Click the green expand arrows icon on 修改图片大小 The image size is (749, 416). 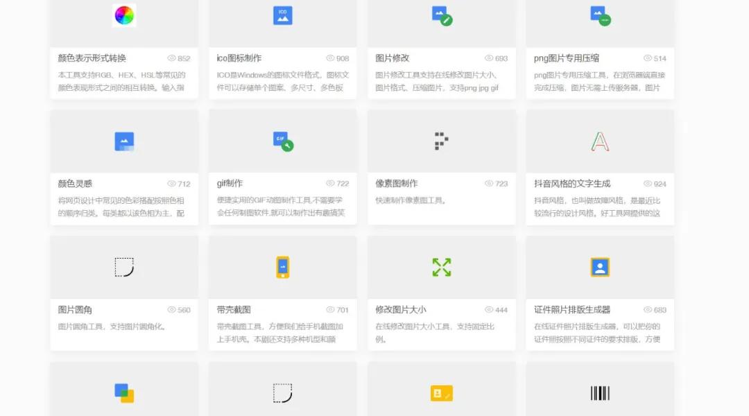click(x=441, y=267)
